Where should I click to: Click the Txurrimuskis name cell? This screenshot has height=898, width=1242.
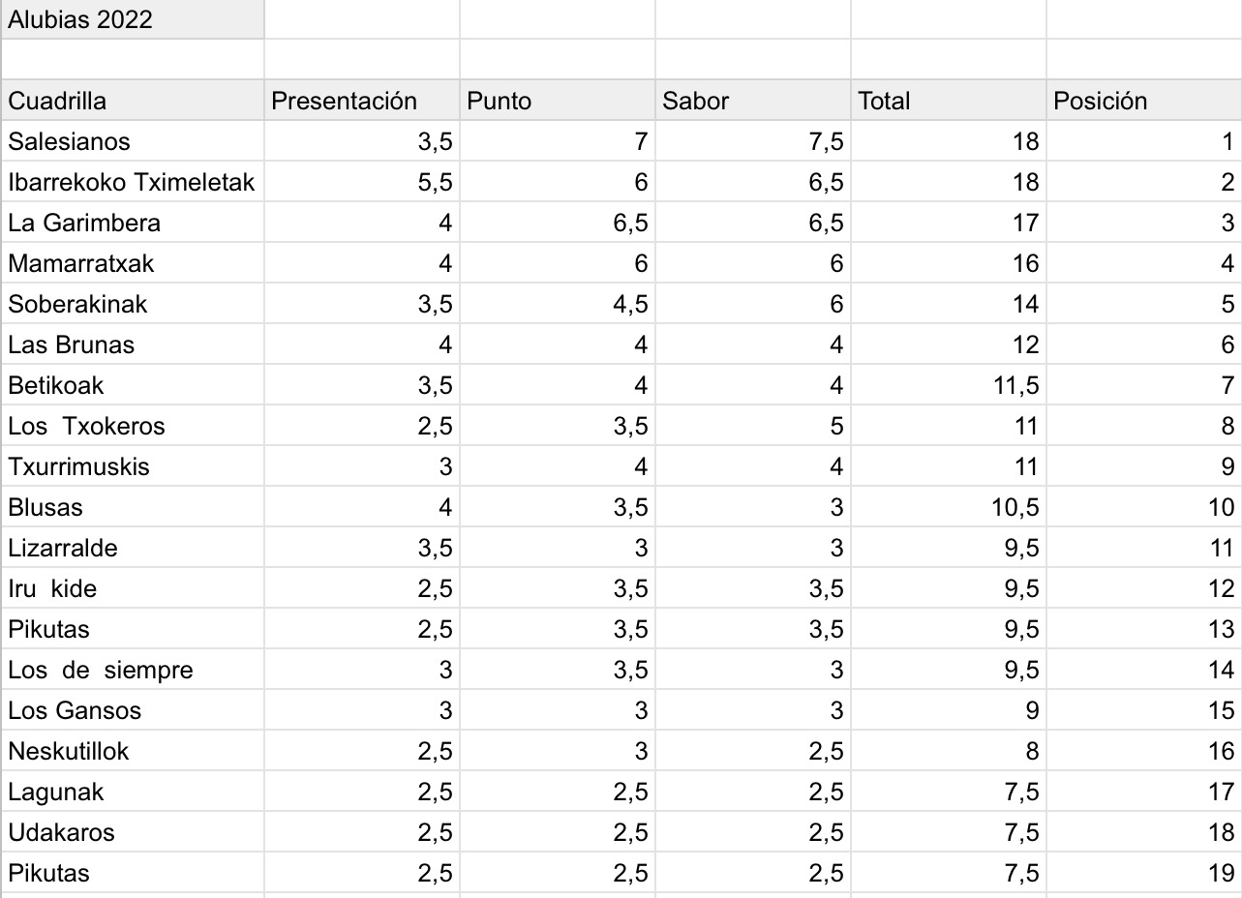[132, 466]
